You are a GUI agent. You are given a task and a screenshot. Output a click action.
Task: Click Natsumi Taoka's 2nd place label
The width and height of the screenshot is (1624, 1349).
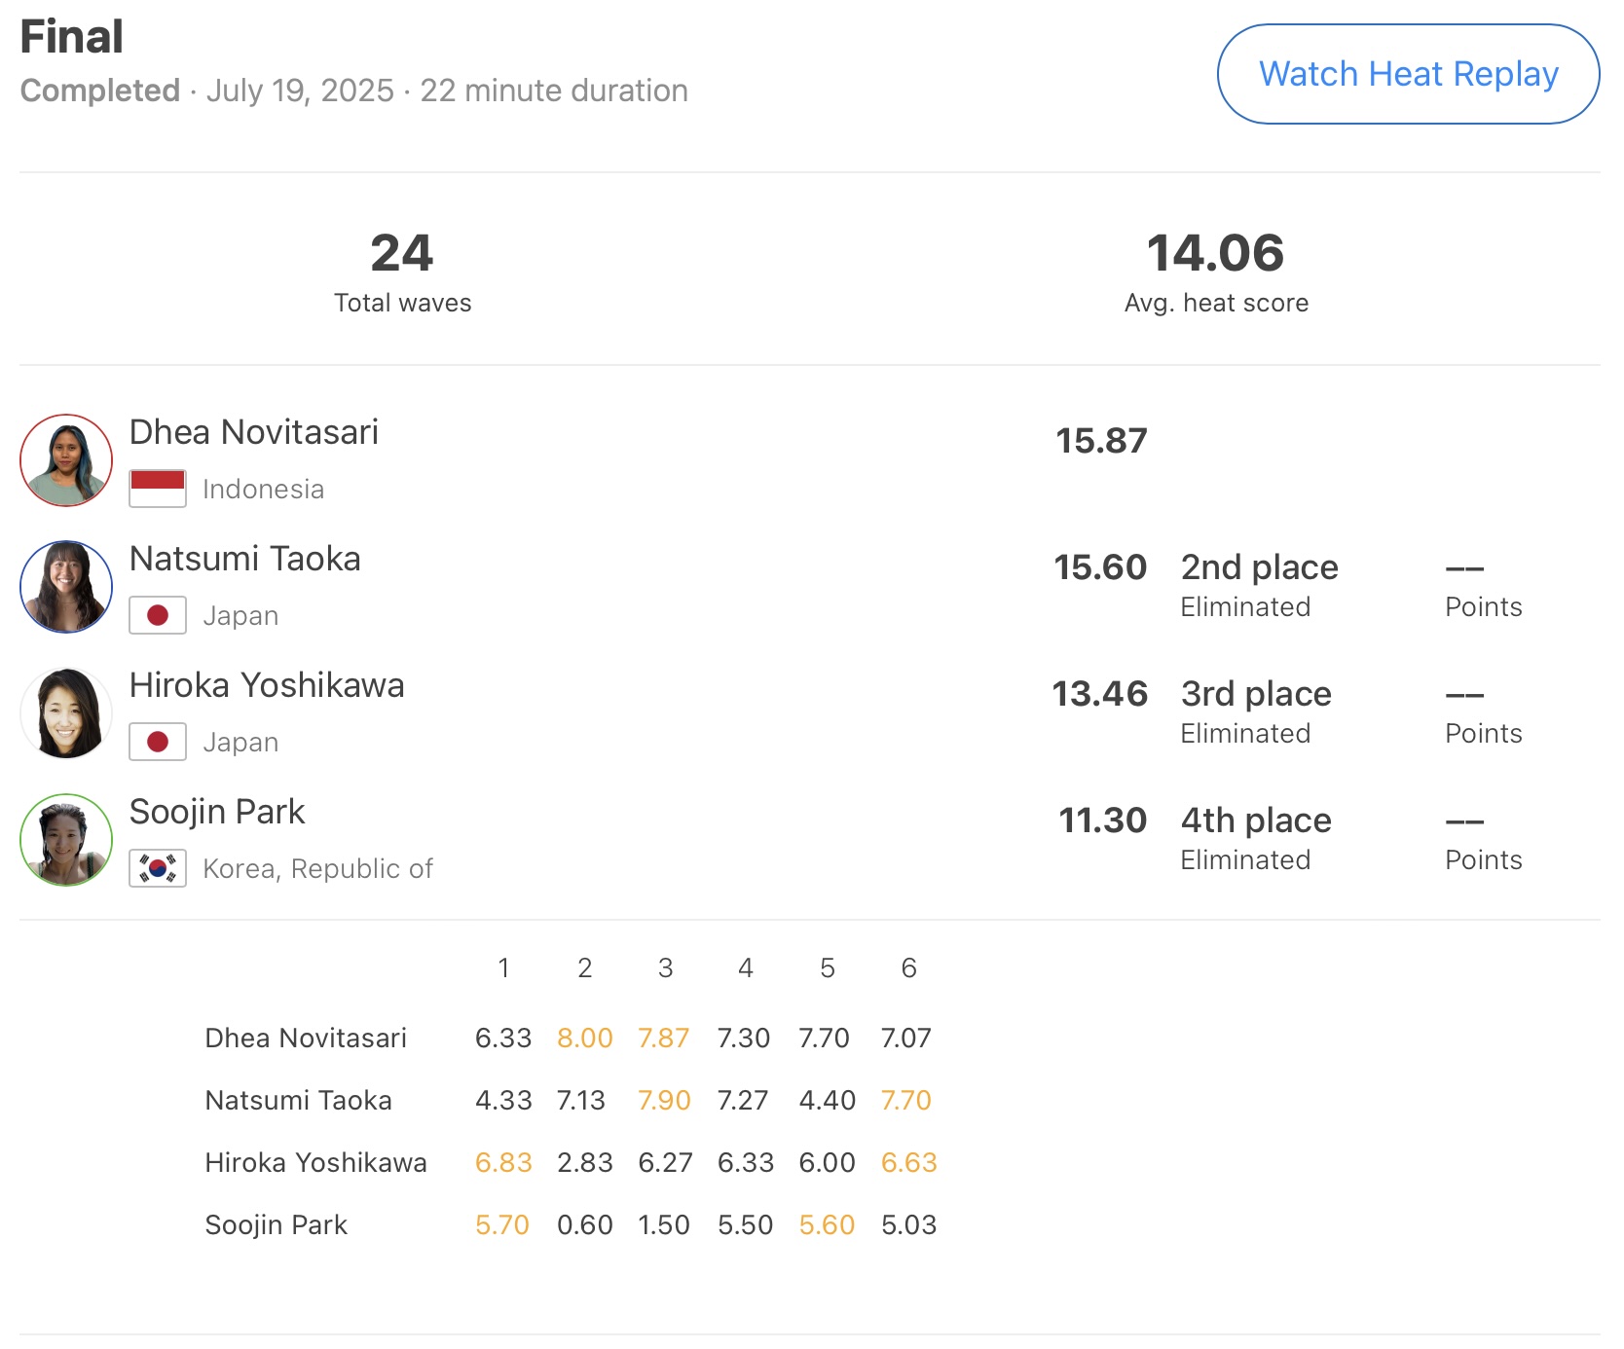[1259, 567]
